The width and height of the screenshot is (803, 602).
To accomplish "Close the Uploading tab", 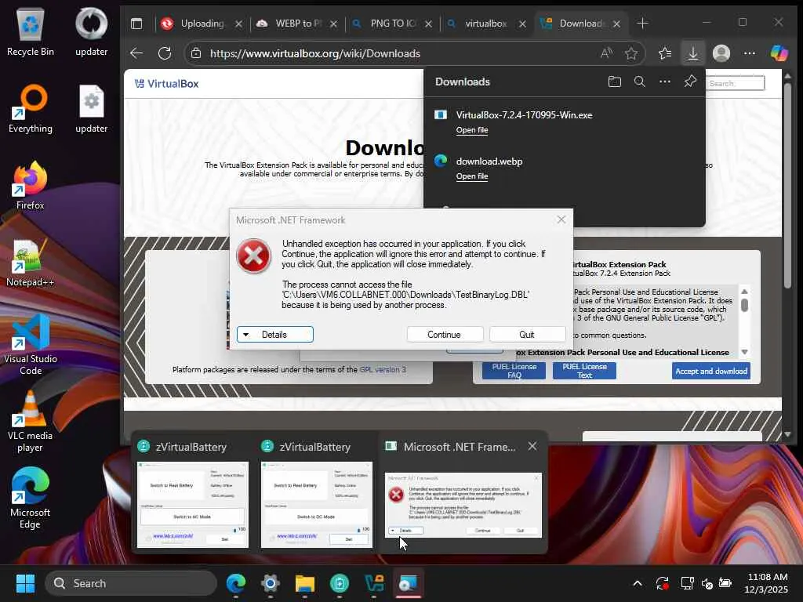I will 238,24.
